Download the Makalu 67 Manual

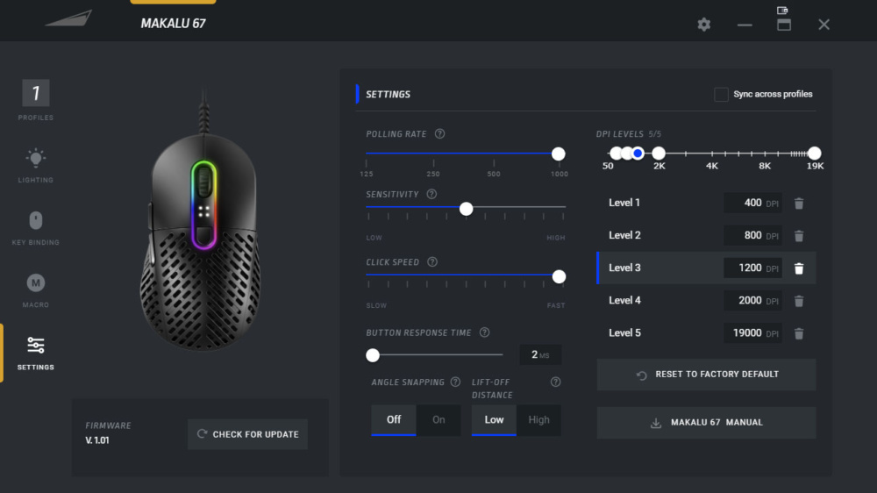tap(706, 423)
